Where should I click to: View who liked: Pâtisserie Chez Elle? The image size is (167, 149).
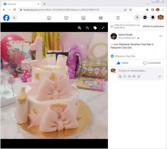click(125, 56)
